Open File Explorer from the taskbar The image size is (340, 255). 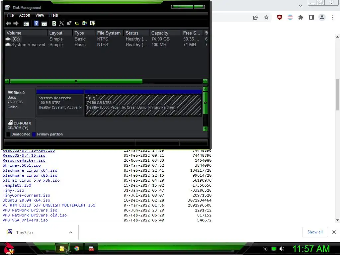click(x=62, y=248)
